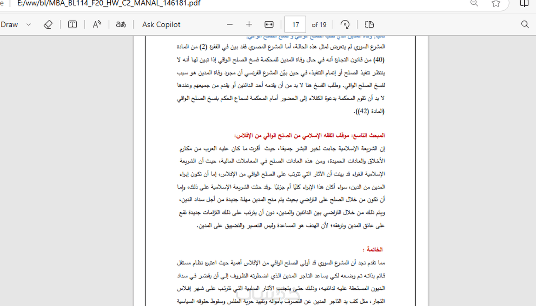This screenshot has height=306, width=536.
Task: Click the line starting 'لفسخ الصلح الواقي. وطلب الفسخ'
Action: (x=281, y=85)
